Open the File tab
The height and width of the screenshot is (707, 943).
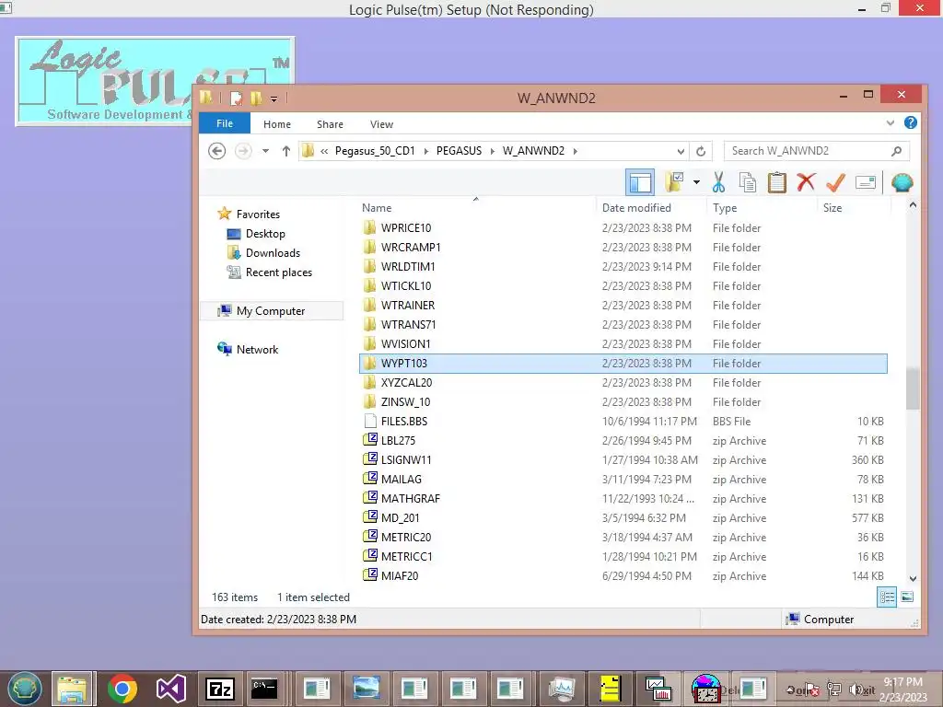225,123
